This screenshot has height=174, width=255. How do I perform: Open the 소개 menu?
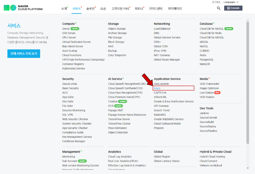pyautogui.click(x=64, y=9)
